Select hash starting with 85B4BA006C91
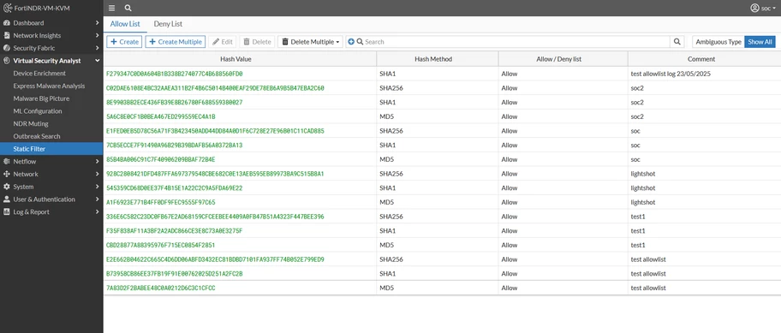Screen dimensions: 781x333 pyautogui.click(x=161, y=159)
